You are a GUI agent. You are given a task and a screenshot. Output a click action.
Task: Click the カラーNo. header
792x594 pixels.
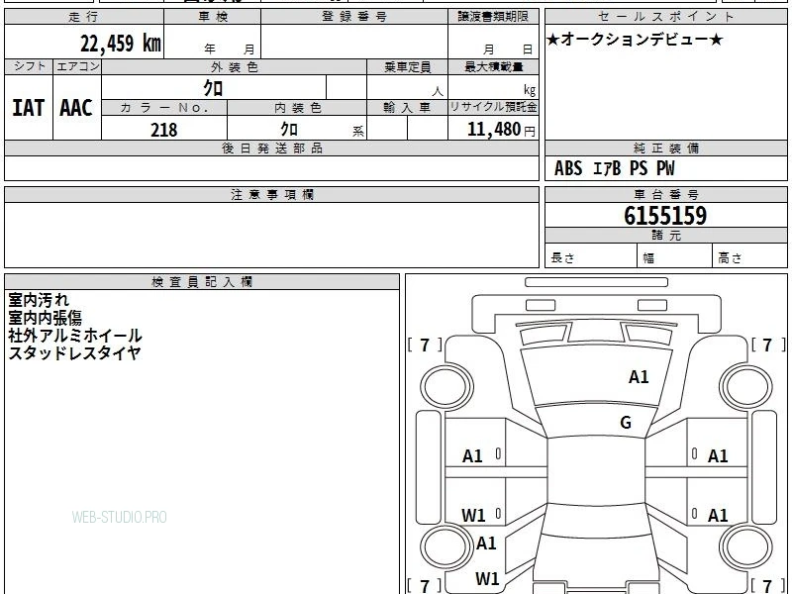164,108
